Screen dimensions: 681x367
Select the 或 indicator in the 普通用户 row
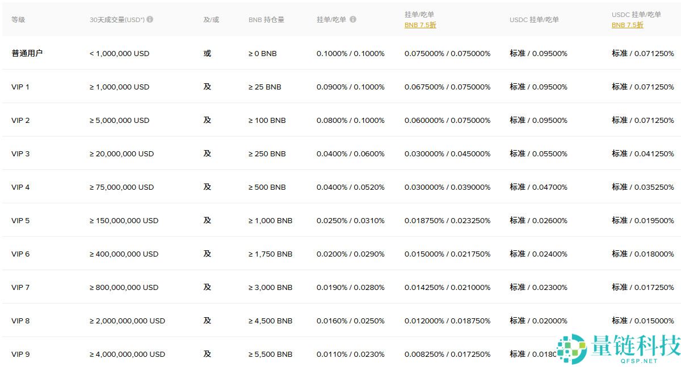(x=207, y=53)
